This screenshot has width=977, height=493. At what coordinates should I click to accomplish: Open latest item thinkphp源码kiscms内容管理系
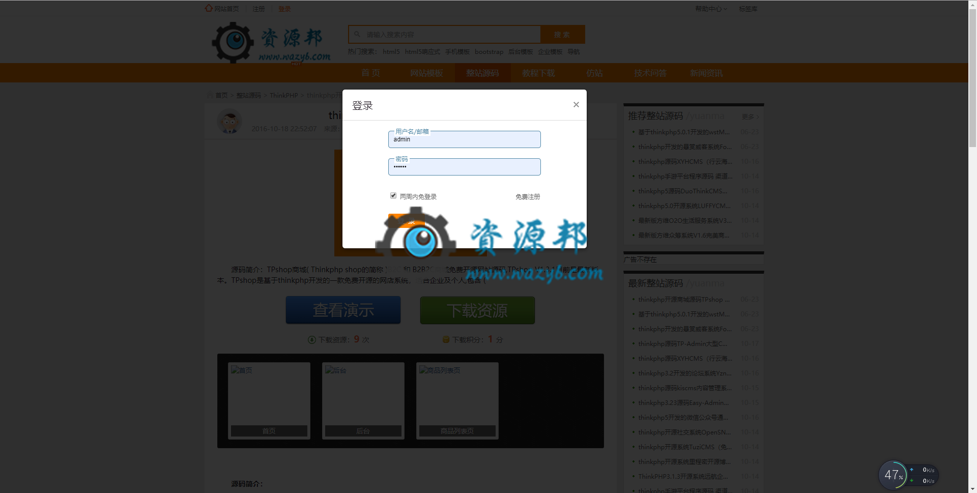pyautogui.click(x=685, y=388)
